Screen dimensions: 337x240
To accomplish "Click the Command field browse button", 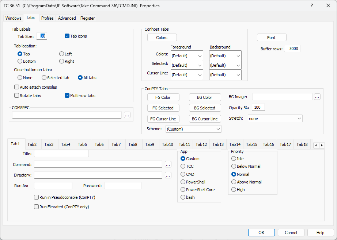I will click(168, 164).
